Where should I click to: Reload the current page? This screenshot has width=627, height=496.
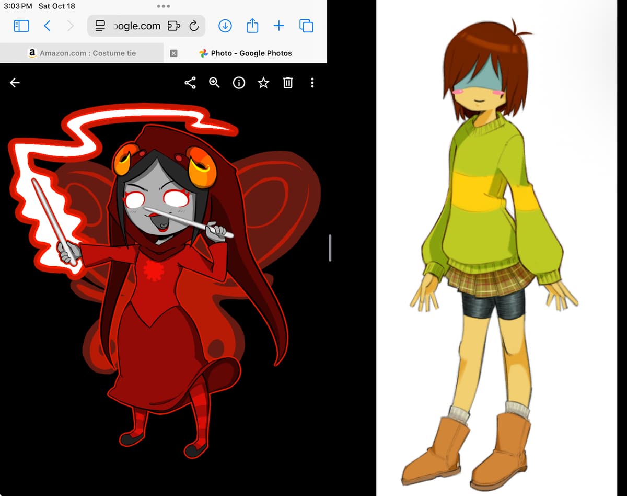tap(194, 26)
